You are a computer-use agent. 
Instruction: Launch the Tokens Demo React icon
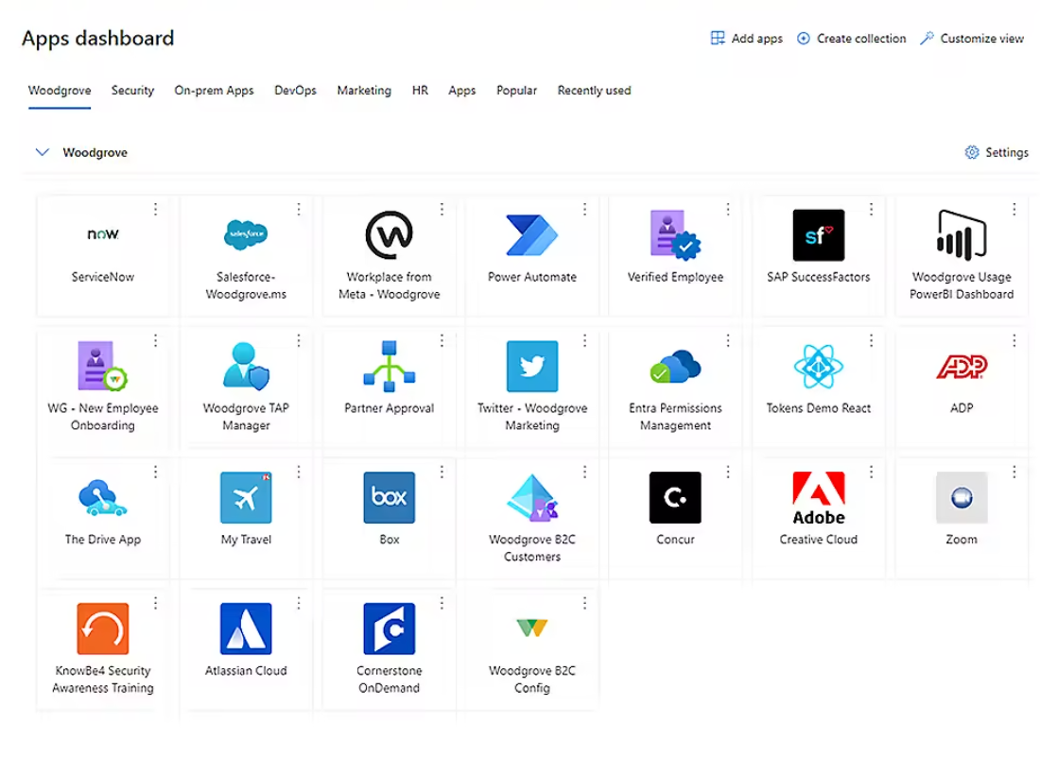coord(819,366)
